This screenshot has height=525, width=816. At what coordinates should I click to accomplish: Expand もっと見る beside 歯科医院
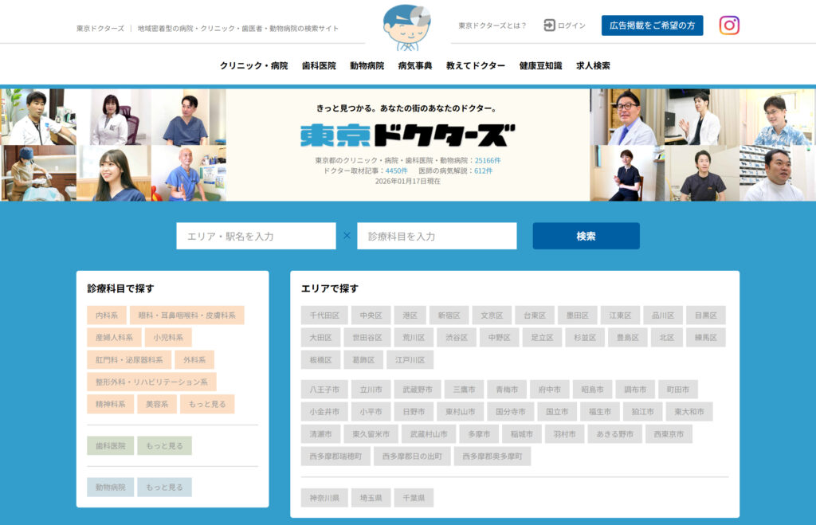pyautogui.click(x=164, y=445)
